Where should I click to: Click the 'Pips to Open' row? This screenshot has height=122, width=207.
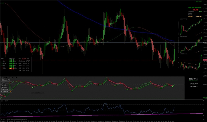(6, 85)
